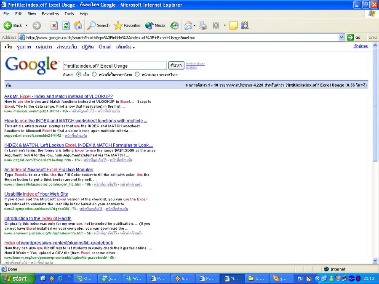Select the เว็บ (Web) search radio button
Image resolution: width=379 pixels, height=284 pixels.
point(79,74)
